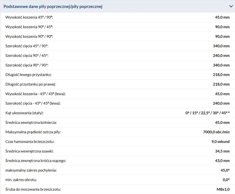Select the 'Czas hamowania brzeszczotu' label
Screen dimensions: 235x194
(x=30, y=142)
